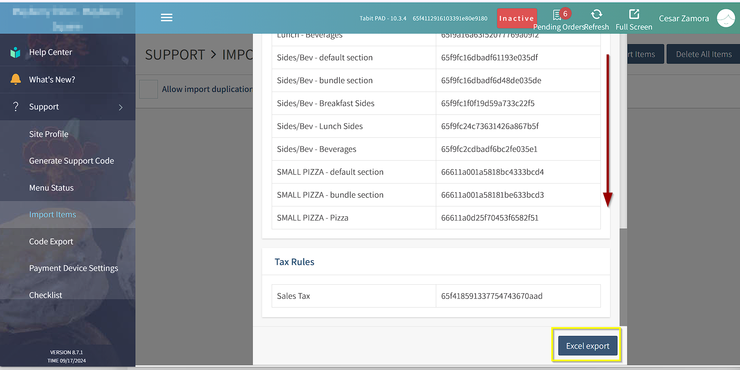Click the Support question mark icon
This screenshot has height=370, width=740.
coord(16,107)
